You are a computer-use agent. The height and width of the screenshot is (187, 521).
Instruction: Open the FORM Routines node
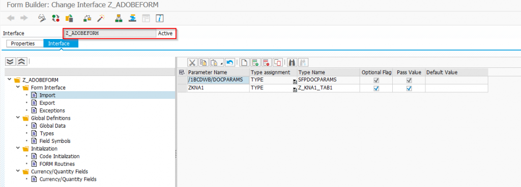point(57,164)
